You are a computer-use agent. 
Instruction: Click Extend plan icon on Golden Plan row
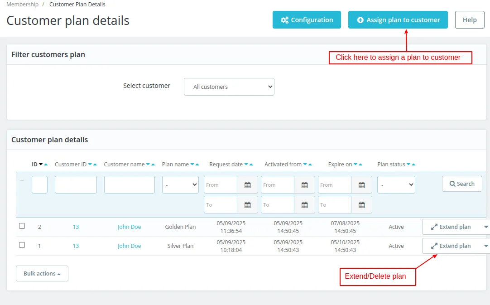tap(434, 227)
